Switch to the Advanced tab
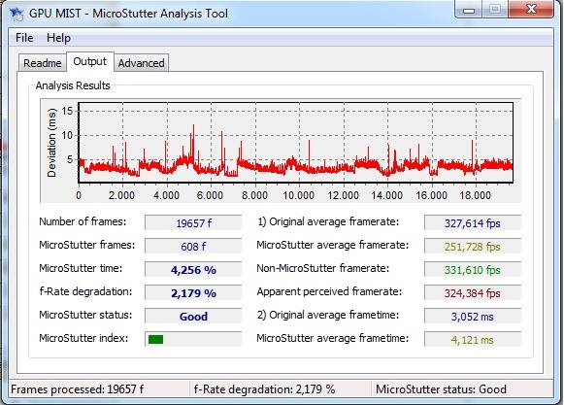The height and width of the screenshot is (405, 564). [141, 63]
